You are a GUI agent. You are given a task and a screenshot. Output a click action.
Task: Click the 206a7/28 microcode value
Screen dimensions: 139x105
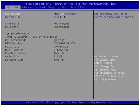[59, 40]
